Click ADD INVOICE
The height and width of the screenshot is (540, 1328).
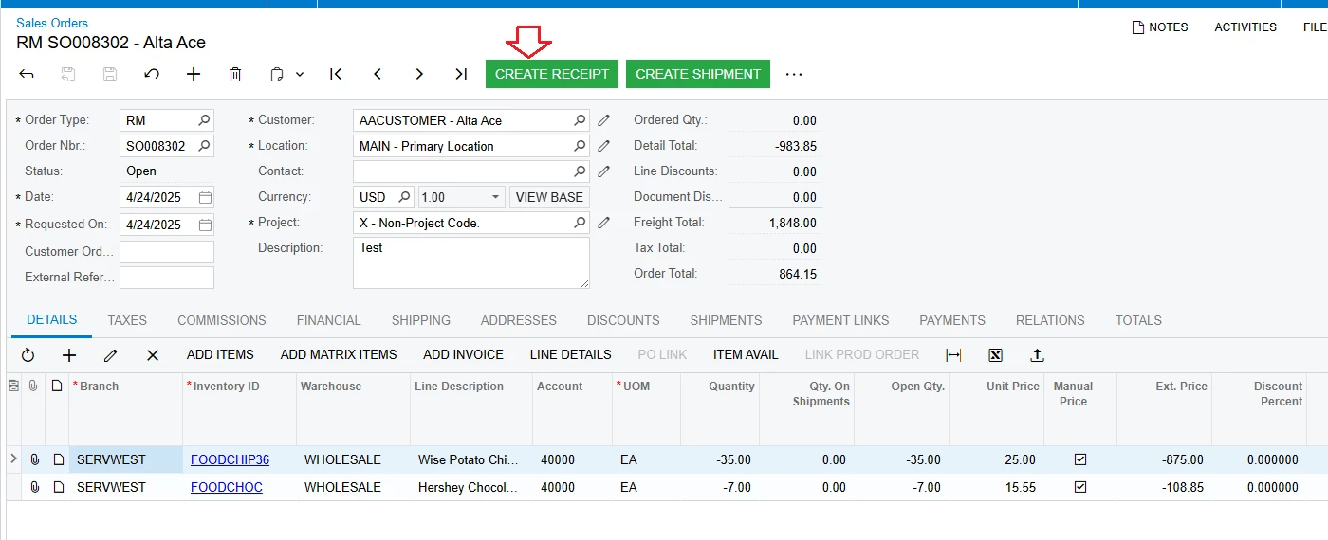[463, 354]
